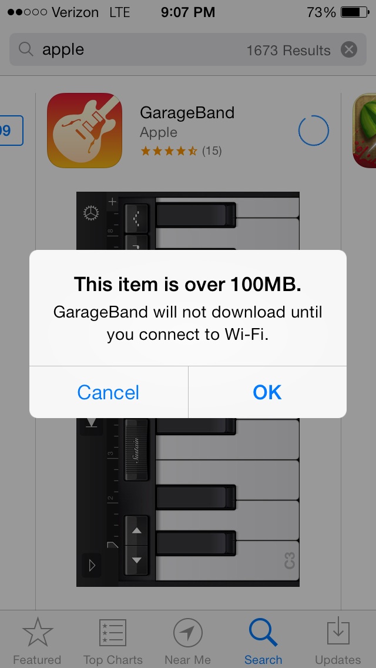Tap the octave up/down arrows in the screenshot
The width and height of the screenshot is (376, 668).
tap(136, 545)
